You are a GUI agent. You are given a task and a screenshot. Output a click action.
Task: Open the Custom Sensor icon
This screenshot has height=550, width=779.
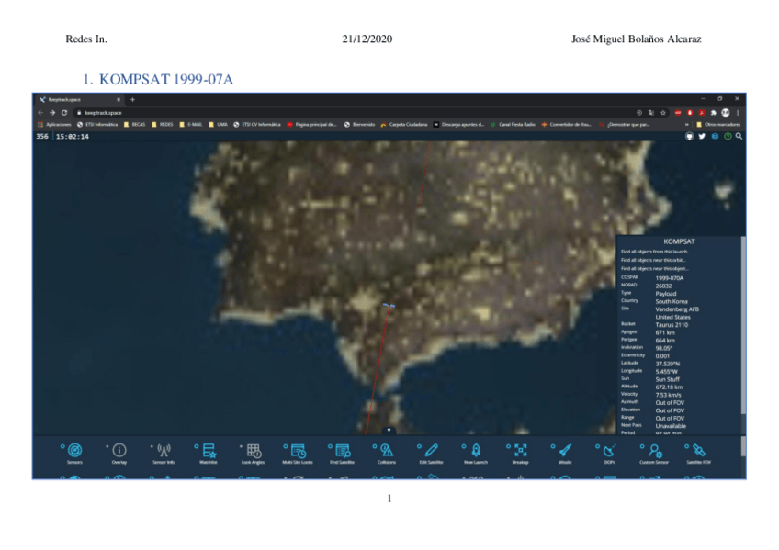coord(654,449)
